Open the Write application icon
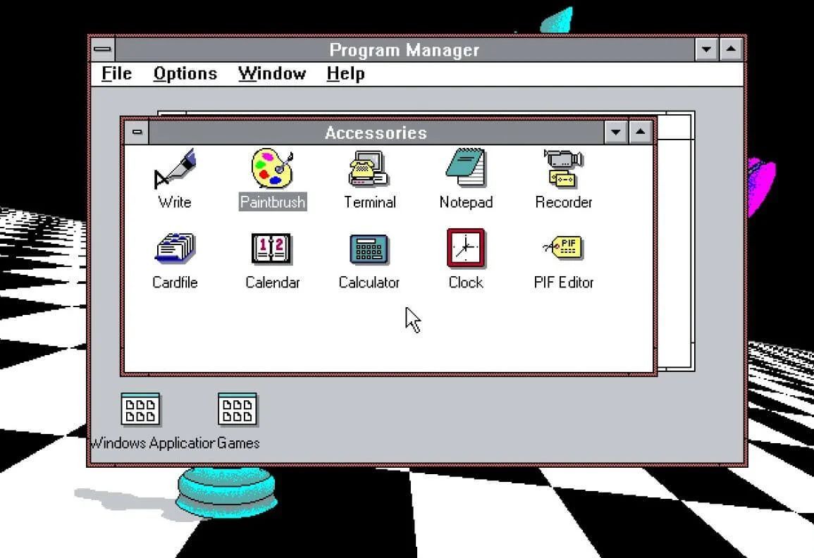 point(174,170)
